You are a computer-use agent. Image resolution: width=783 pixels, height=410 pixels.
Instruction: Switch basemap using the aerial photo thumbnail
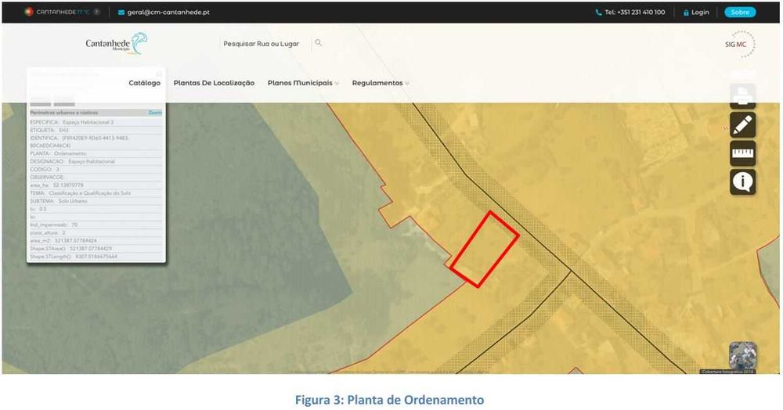742,355
